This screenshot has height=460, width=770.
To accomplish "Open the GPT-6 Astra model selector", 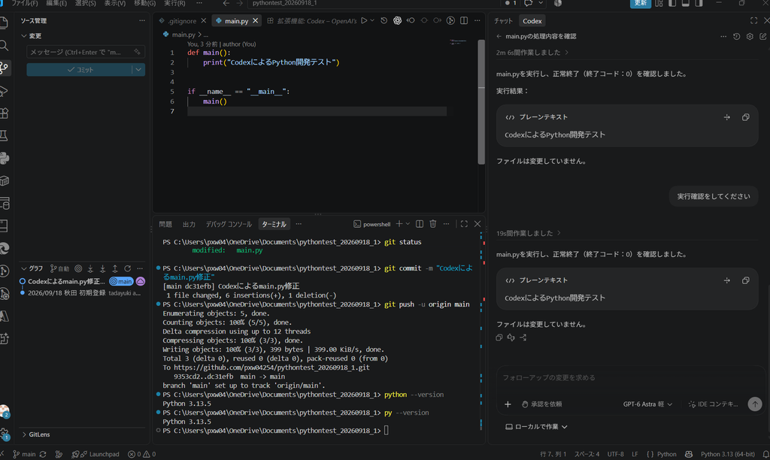I will click(647, 404).
